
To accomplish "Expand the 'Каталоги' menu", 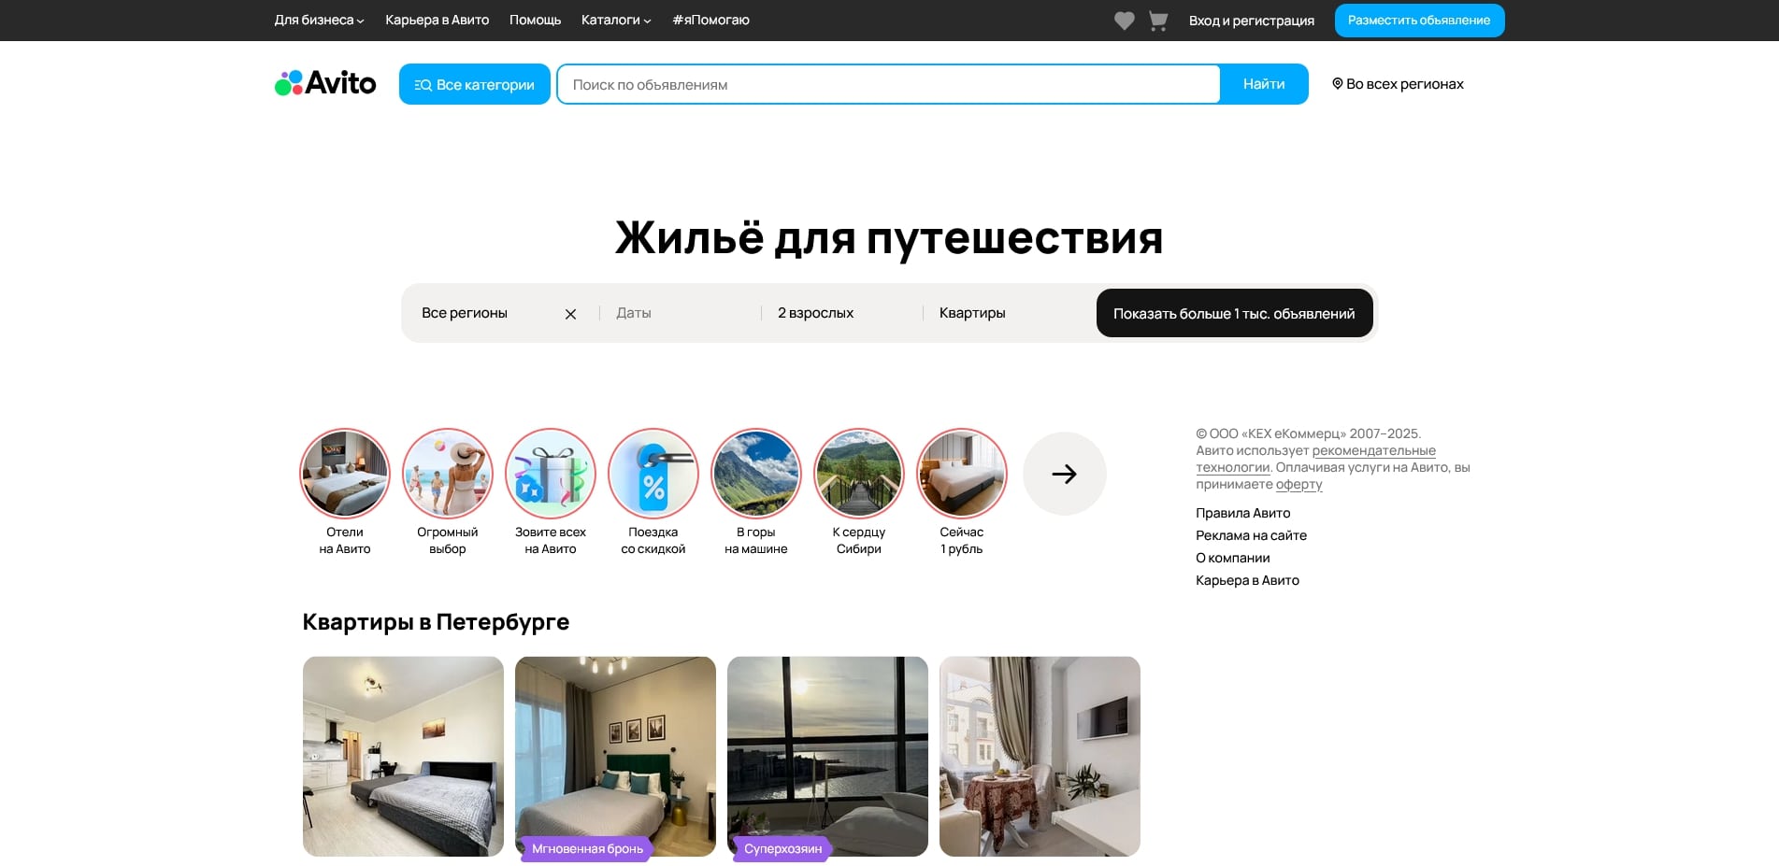I will coord(615,20).
